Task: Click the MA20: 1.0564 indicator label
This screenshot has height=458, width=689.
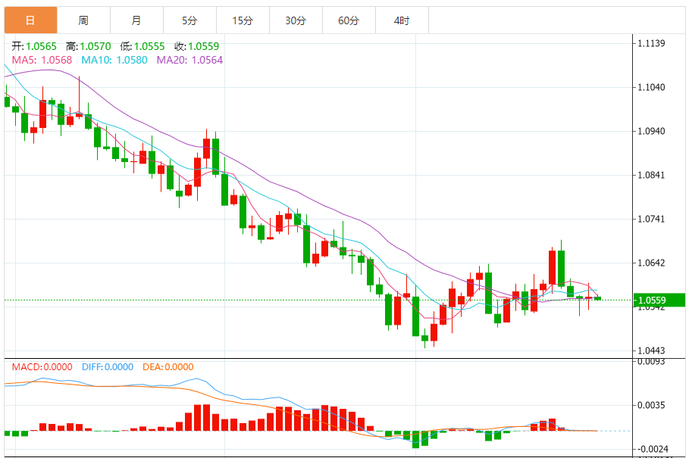Action: pyautogui.click(x=189, y=60)
